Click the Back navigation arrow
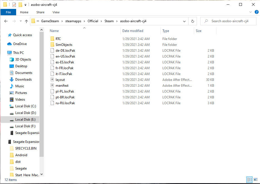This screenshot has height=184, width=260. click(6, 21)
